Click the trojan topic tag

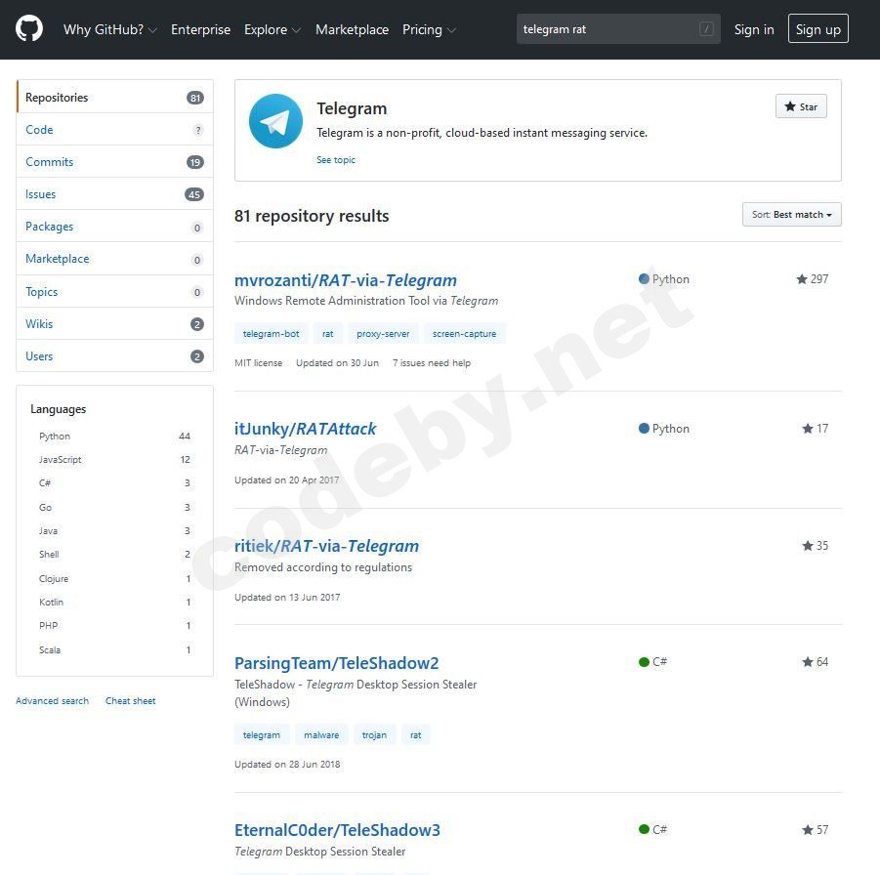coord(374,734)
